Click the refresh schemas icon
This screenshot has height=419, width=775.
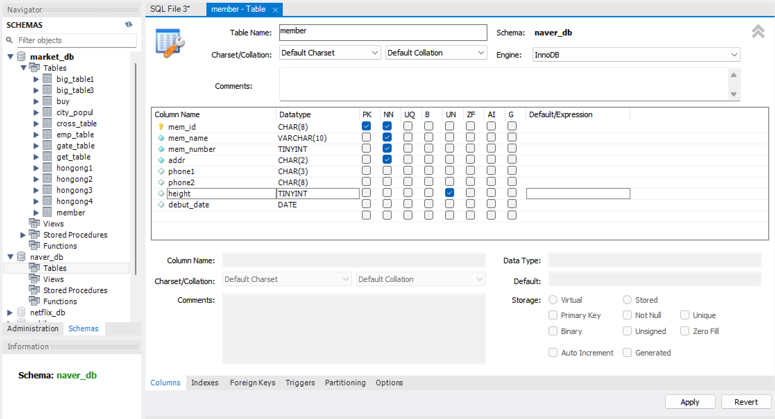pyautogui.click(x=129, y=24)
